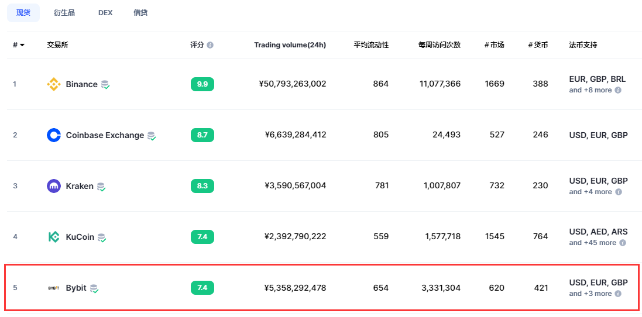Click Binance proof-of-reserves coin icon
The height and width of the screenshot is (317, 642).
(x=106, y=85)
